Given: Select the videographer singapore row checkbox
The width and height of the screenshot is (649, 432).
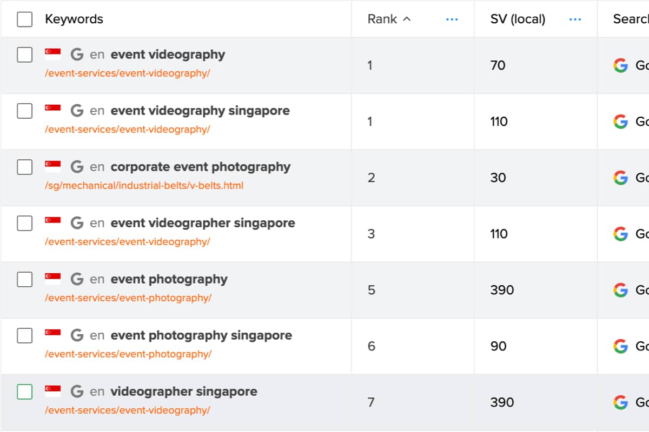Looking at the screenshot, I should [x=24, y=391].
